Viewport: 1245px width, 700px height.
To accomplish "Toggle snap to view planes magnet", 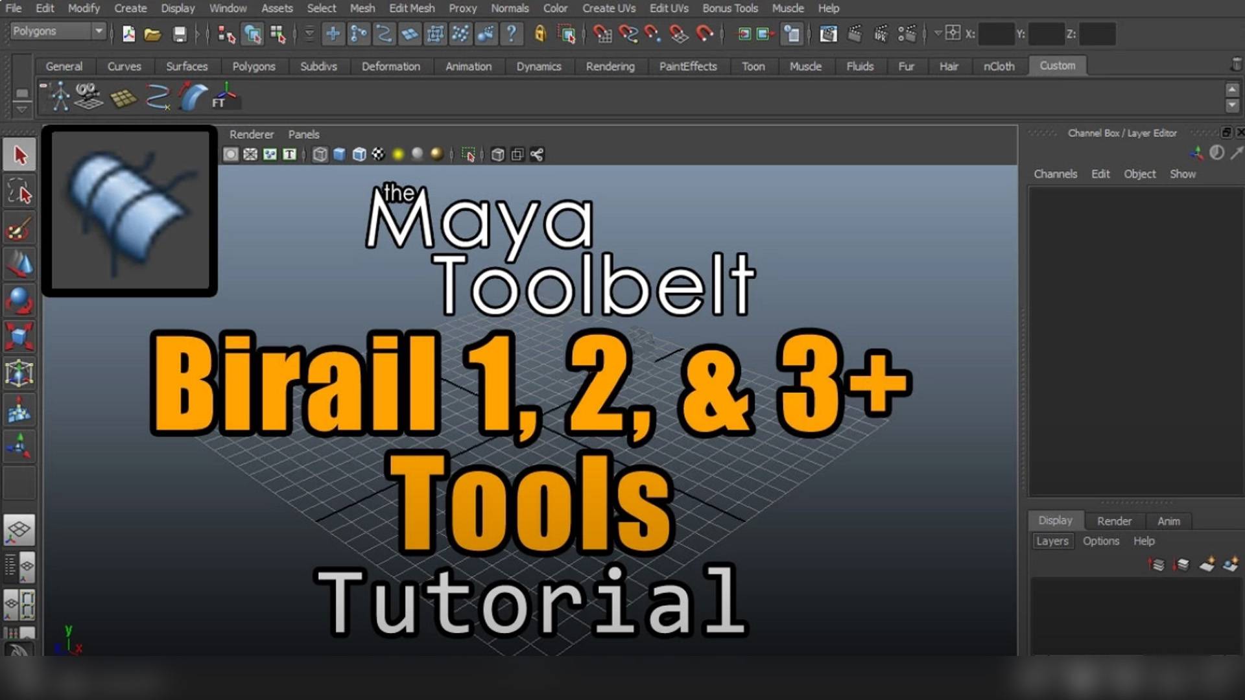I will (x=679, y=34).
